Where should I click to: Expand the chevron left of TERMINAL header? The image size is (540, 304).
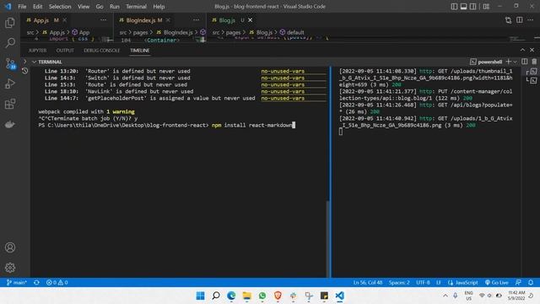24,62
